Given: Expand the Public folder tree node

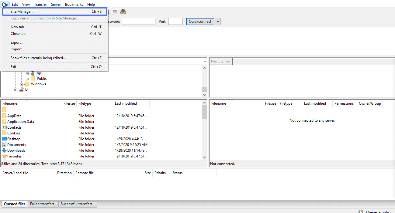Looking at the screenshot, I should click(x=27, y=79).
